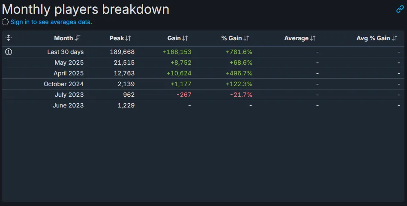Click the April 2025 month cell
The width and height of the screenshot is (407, 206).
69,73
